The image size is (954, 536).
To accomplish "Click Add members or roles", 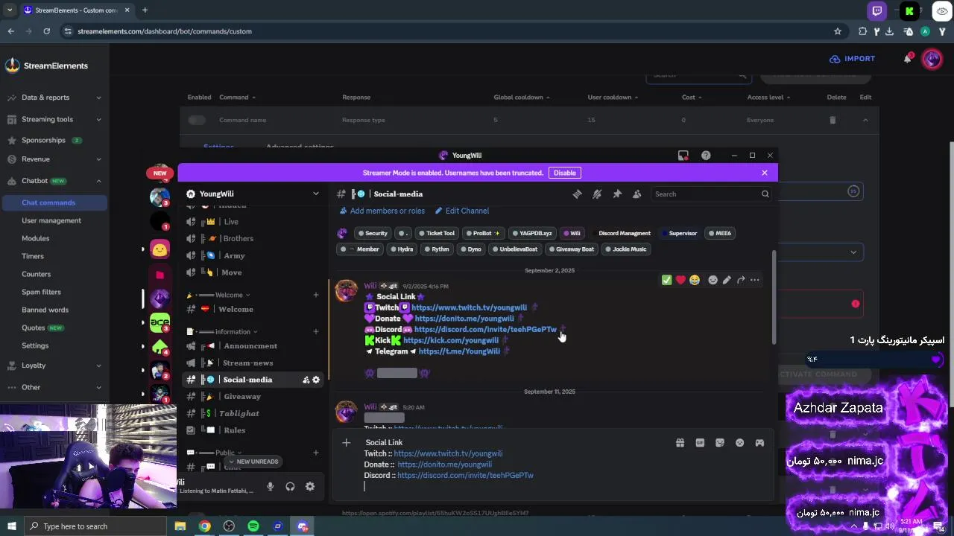I will (382, 211).
